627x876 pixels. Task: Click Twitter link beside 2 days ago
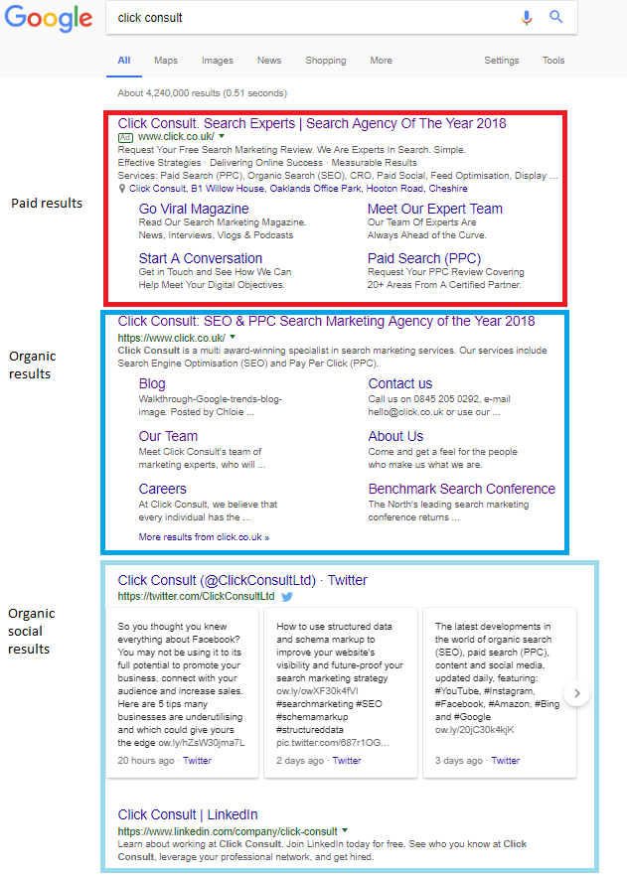(x=347, y=761)
